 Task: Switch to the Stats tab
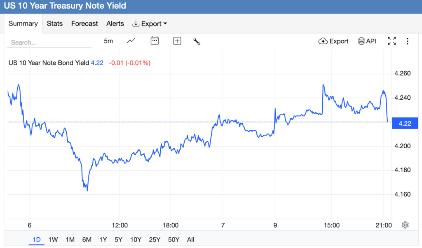point(55,23)
